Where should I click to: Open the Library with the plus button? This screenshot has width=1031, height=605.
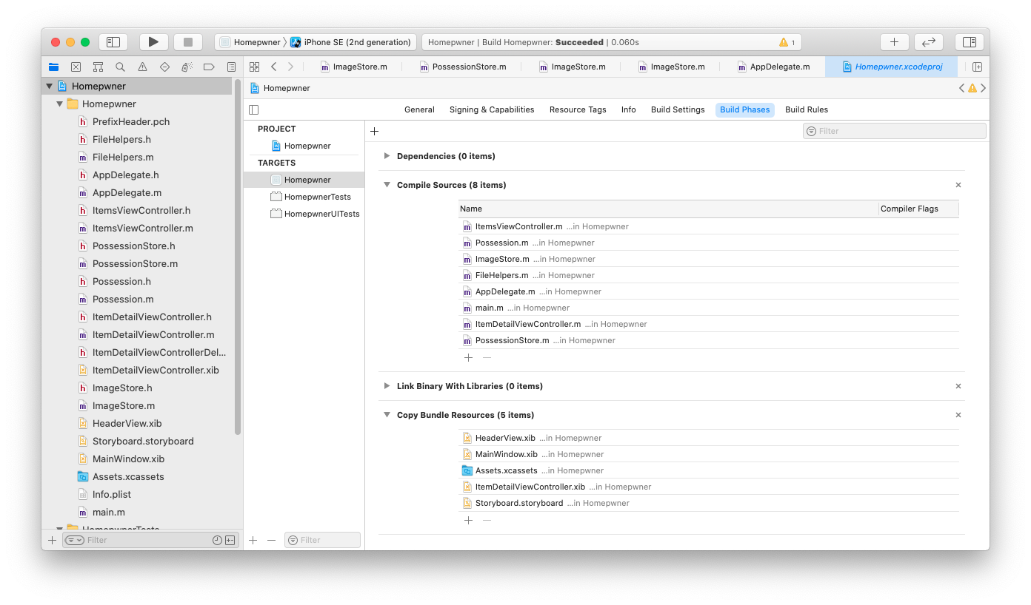894,42
